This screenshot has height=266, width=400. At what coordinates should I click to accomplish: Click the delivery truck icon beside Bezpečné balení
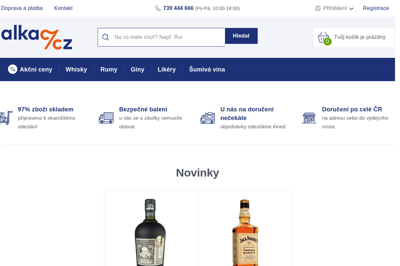click(x=106, y=118)
